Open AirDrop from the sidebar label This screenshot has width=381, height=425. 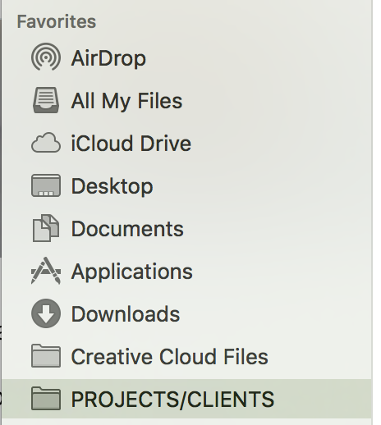[x=108, y=58]
